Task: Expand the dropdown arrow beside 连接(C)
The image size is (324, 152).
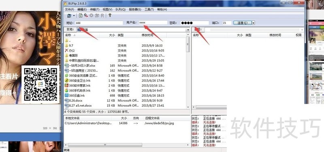Action: tap(254, 23)
